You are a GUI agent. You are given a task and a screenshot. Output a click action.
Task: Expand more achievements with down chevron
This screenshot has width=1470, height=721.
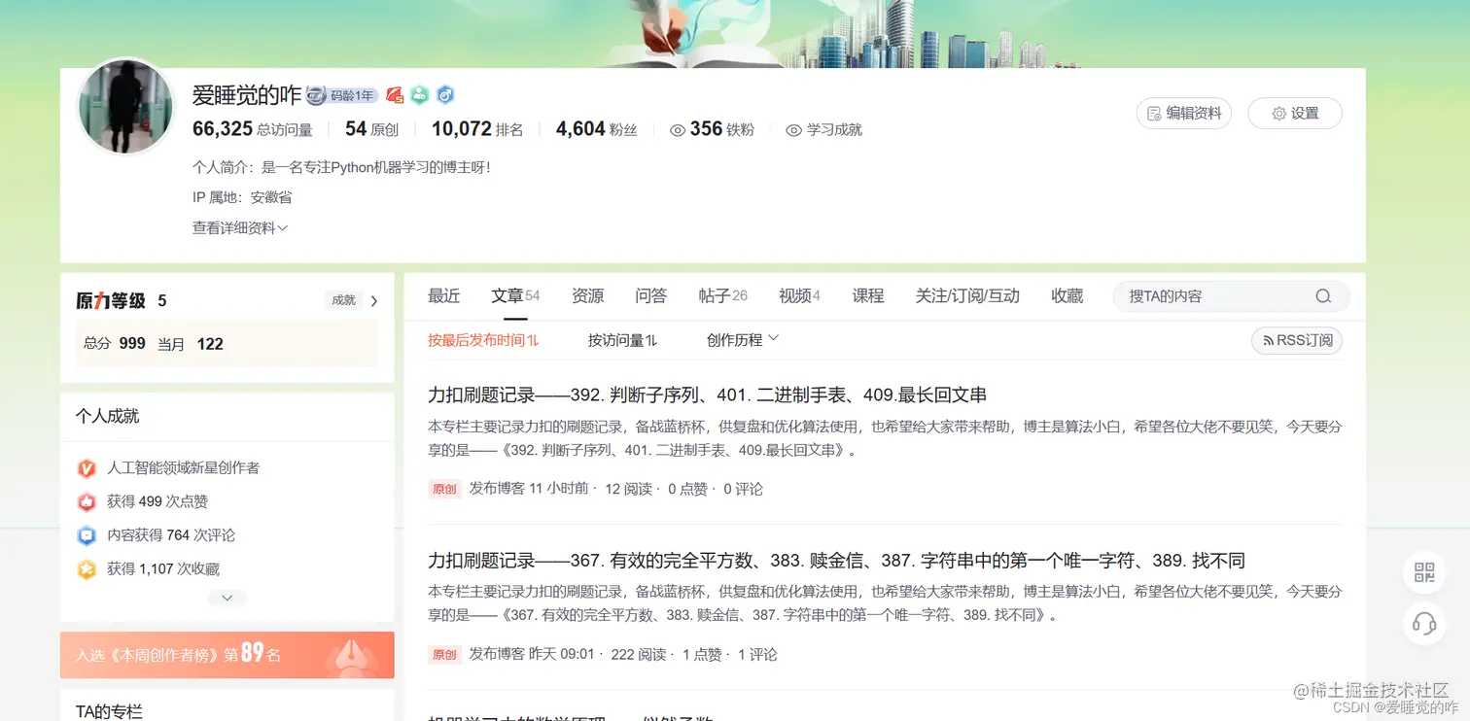[x=227, y=598]
